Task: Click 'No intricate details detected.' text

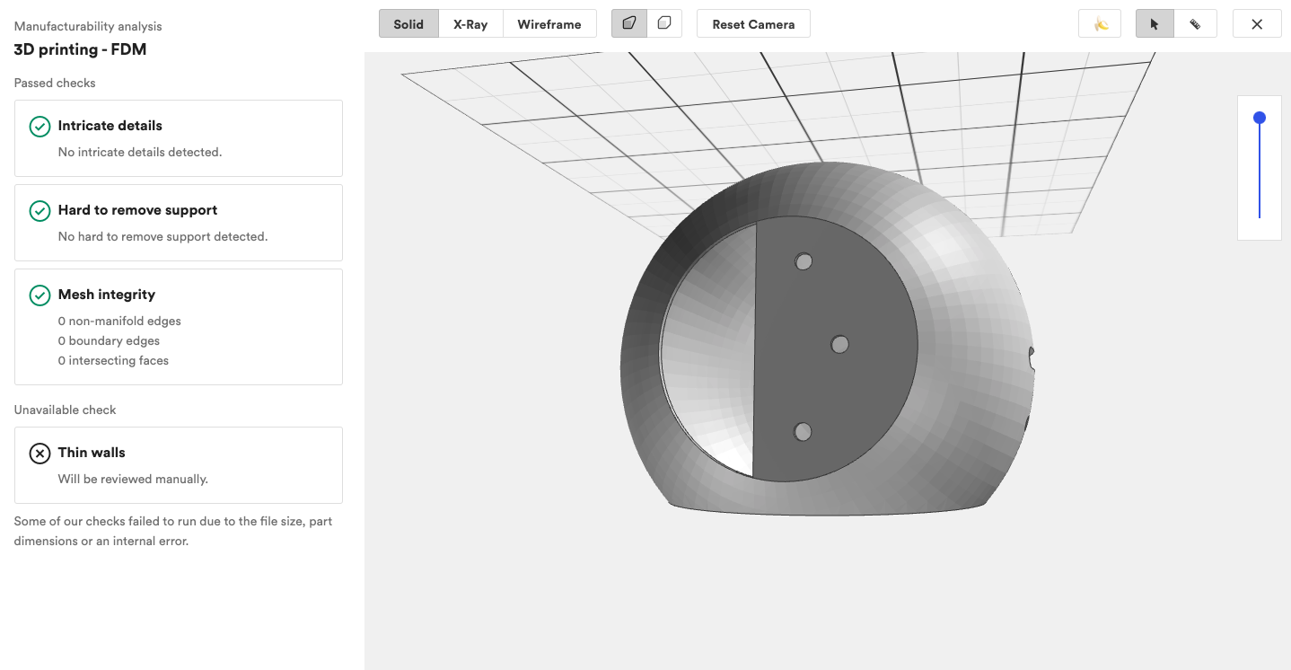Action: click(140, 152)
